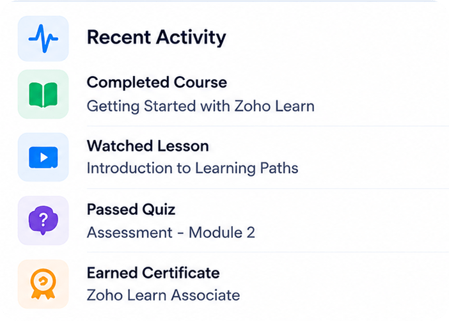Click the medal circle of the certificate badge
Screen dimensions: 449x321
43,280
